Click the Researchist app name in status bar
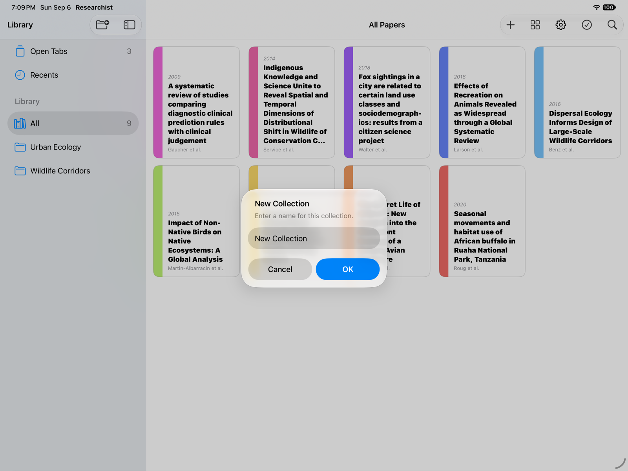Viewport: 628px width, 471px height. pyautogui.click(x=94, y=7)
